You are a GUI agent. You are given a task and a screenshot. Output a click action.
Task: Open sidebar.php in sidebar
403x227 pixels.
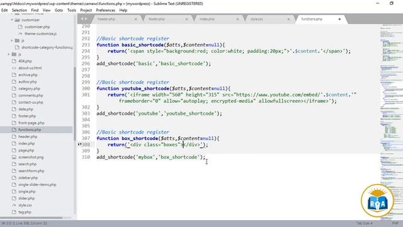[28, 178]
